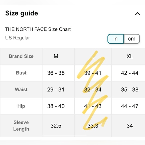Click the Waist row label
The height and width of the screenshot is (145, 145).
[x=21, y=89]
